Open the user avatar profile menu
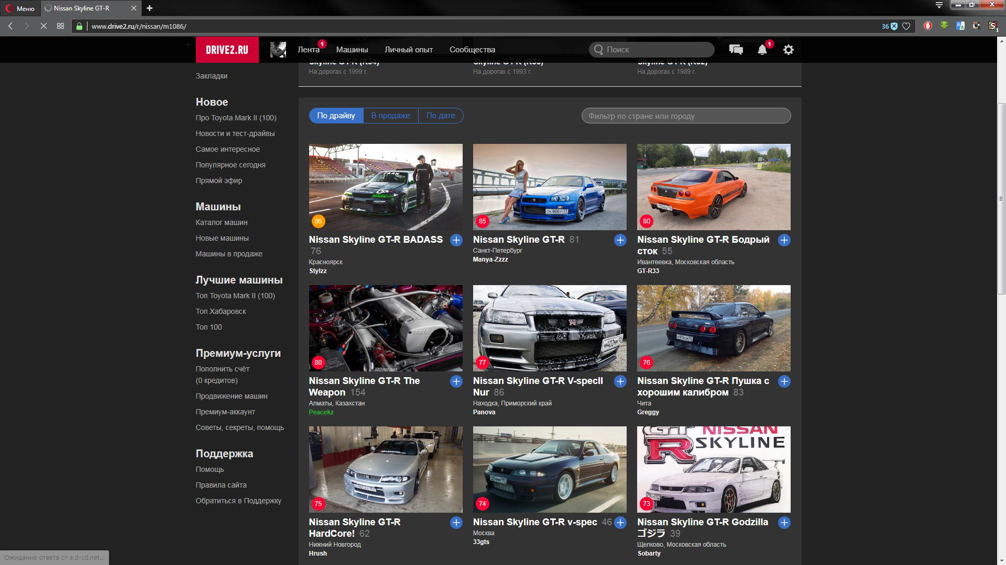Screen dimensions: 1006x565 278,50
